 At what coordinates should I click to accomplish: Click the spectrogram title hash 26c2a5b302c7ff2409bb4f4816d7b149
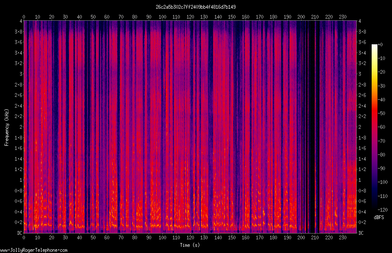click(196, 7)
